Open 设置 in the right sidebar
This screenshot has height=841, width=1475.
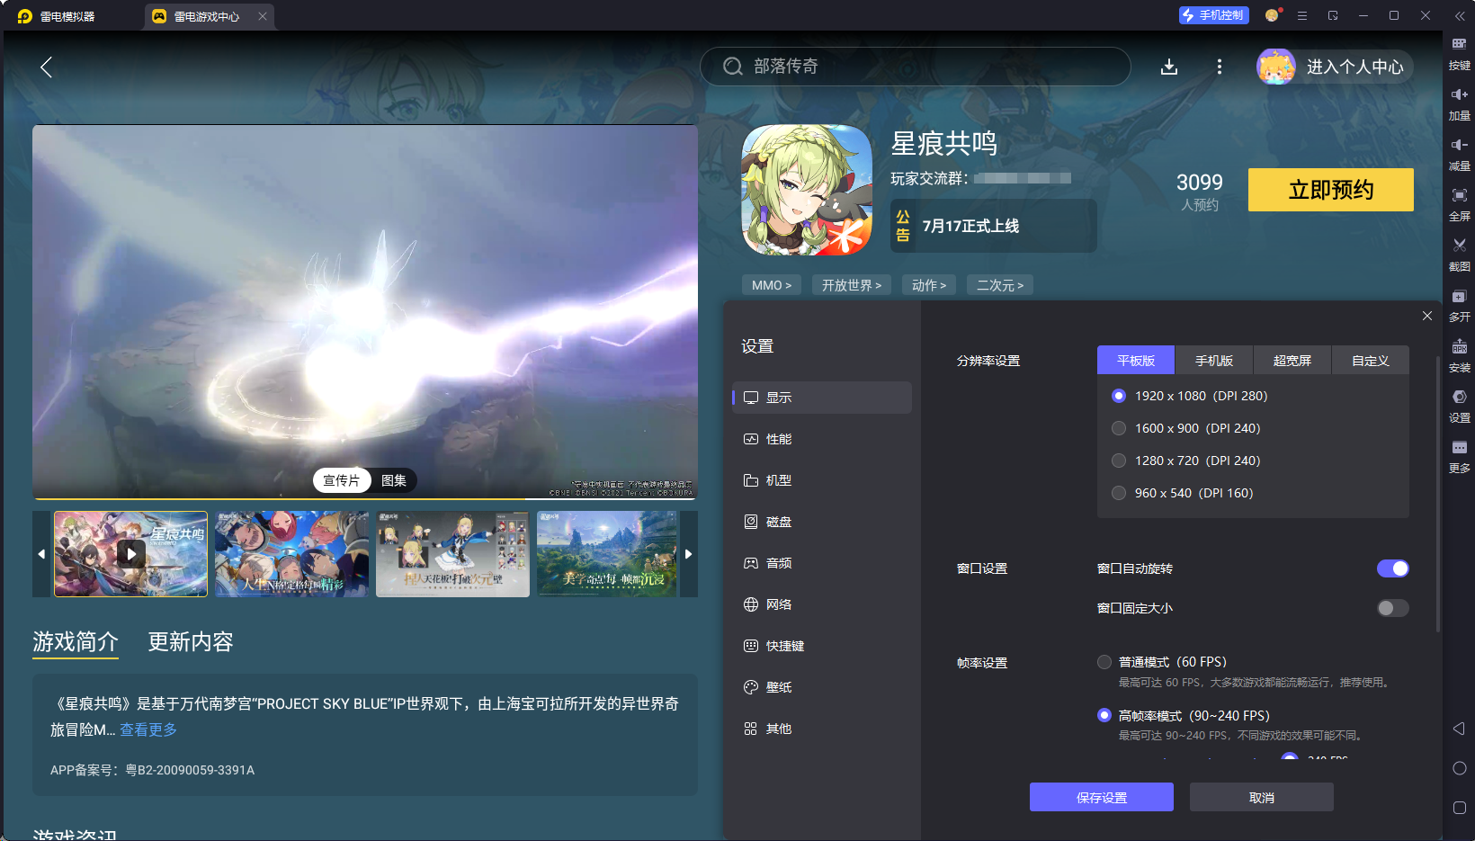pos(1459,406)
